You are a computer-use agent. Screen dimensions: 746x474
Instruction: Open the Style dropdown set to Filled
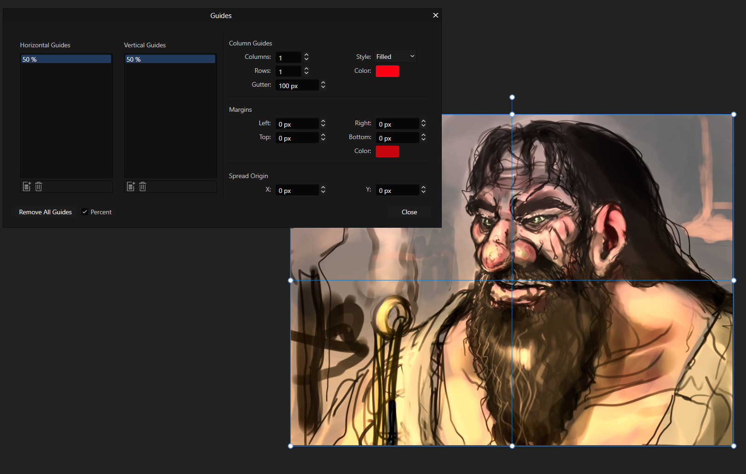coord(395,57)
